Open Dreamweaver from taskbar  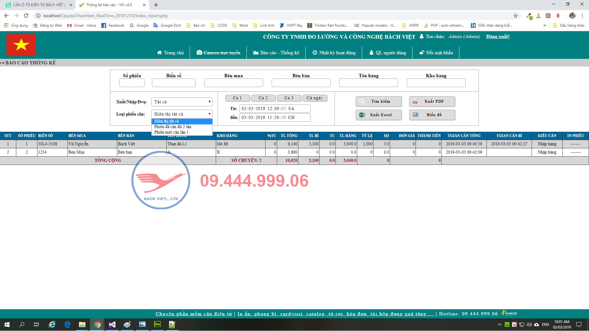157,324
